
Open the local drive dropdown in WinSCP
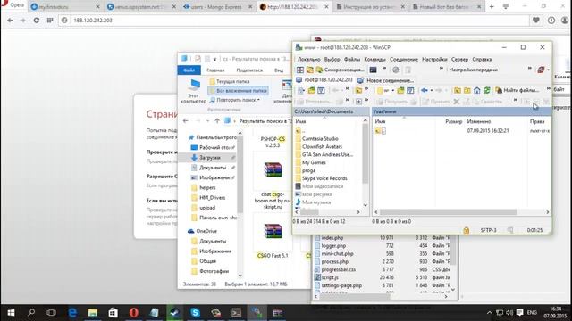click(x=301, y=90)
